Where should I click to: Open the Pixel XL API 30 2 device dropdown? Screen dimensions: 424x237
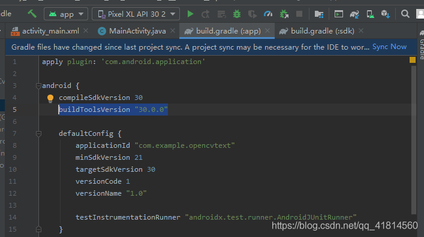(136, 14)
